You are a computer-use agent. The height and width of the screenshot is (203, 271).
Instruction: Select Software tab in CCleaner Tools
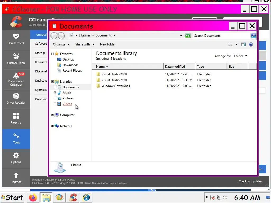point(41,44)
